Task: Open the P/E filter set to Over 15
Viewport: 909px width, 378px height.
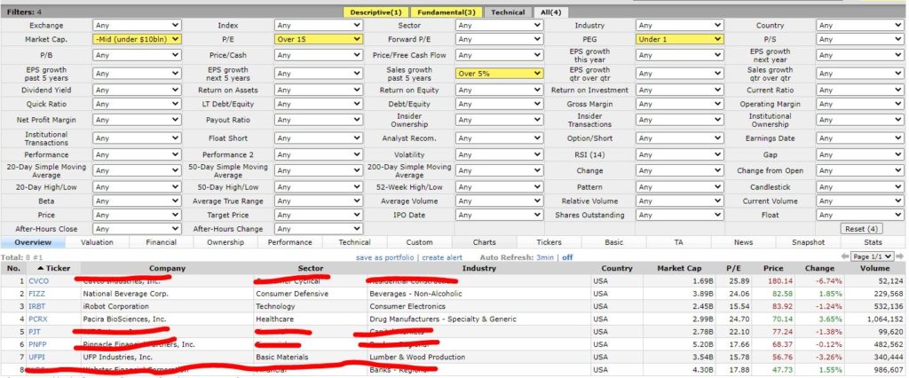Action: pos(319,39)
